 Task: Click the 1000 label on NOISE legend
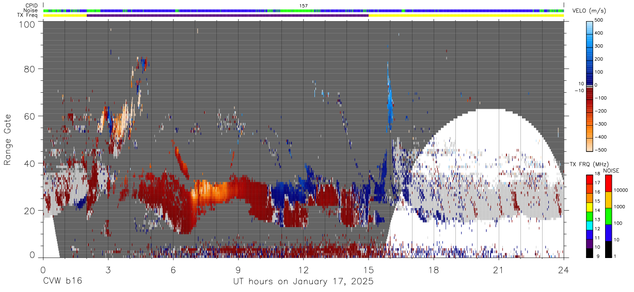(620, 207)
